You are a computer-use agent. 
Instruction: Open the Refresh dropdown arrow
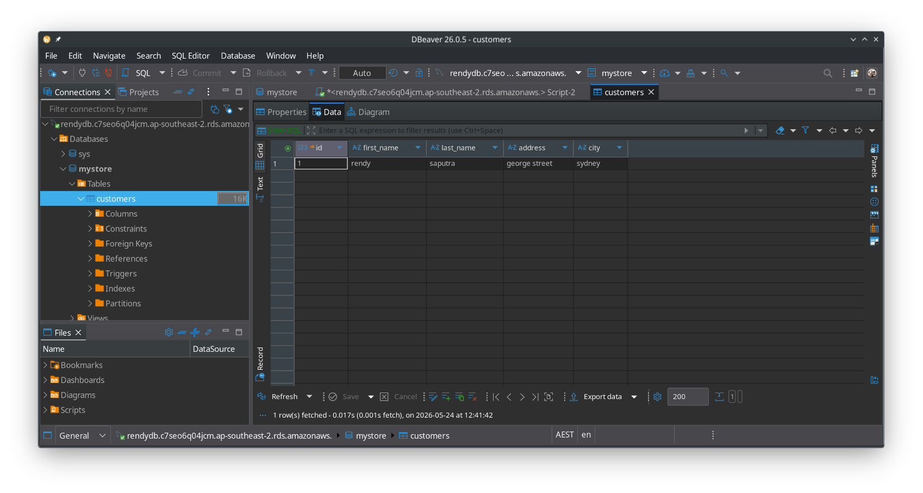tap(309, 397)
